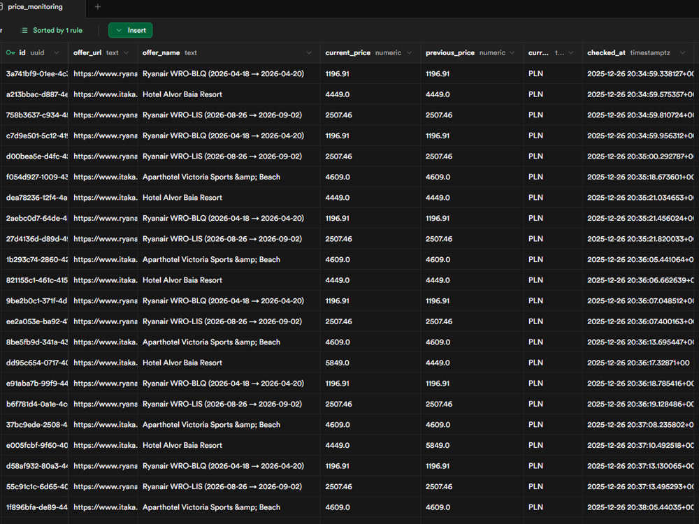Open the previous_price column dropdown arrow
The width and height of the screenshot is (699, 524).
click(512, 52)
